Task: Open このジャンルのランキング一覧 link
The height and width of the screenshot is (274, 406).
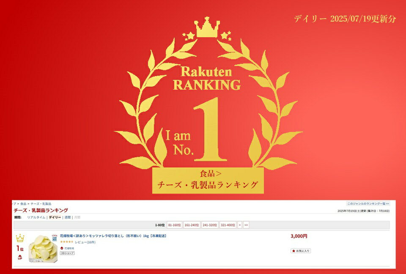Action: click(x=368, y=203)
